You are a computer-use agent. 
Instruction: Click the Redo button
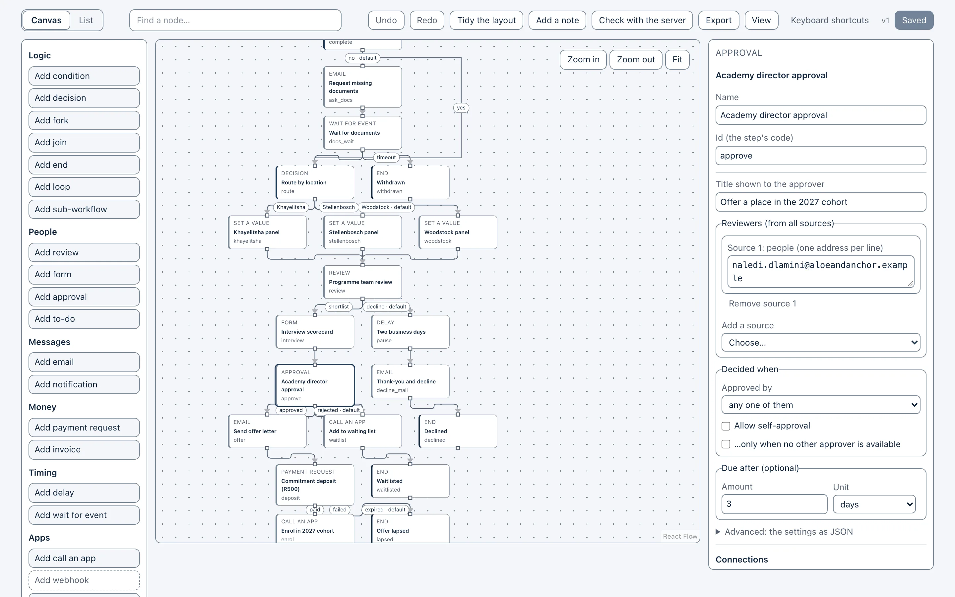click(x=426, y=20)
